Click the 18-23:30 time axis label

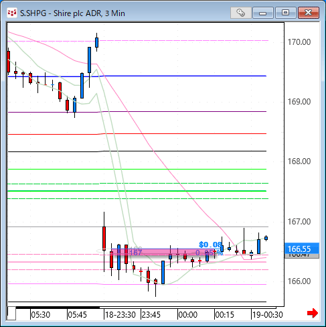pos(120,315)
